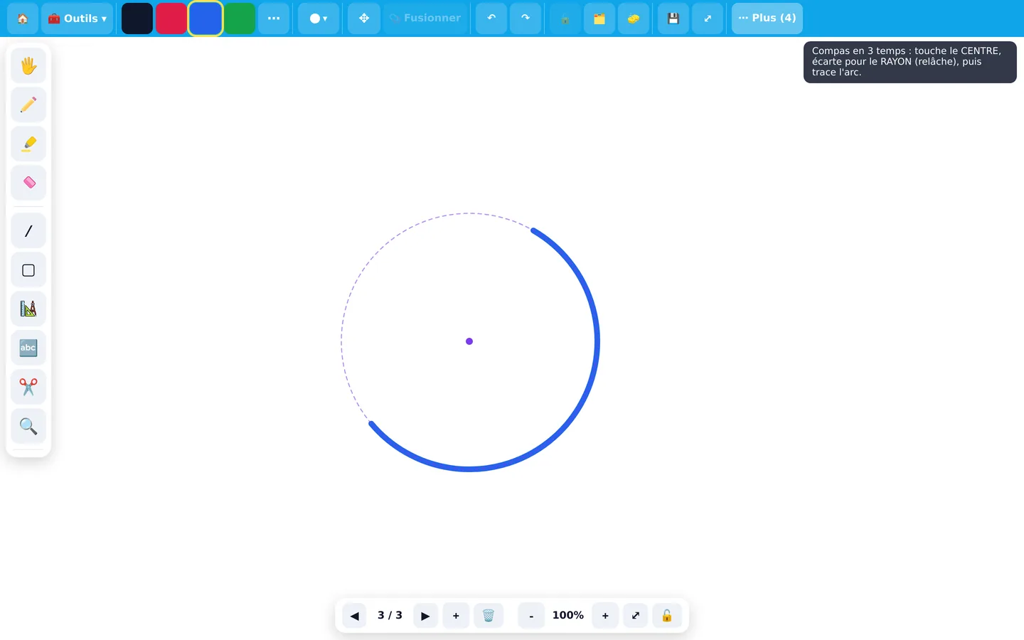Viewport: 1024px width, 640px height.
Task: Select the pencil drawing tool
Action: click(x=28, y=105)
